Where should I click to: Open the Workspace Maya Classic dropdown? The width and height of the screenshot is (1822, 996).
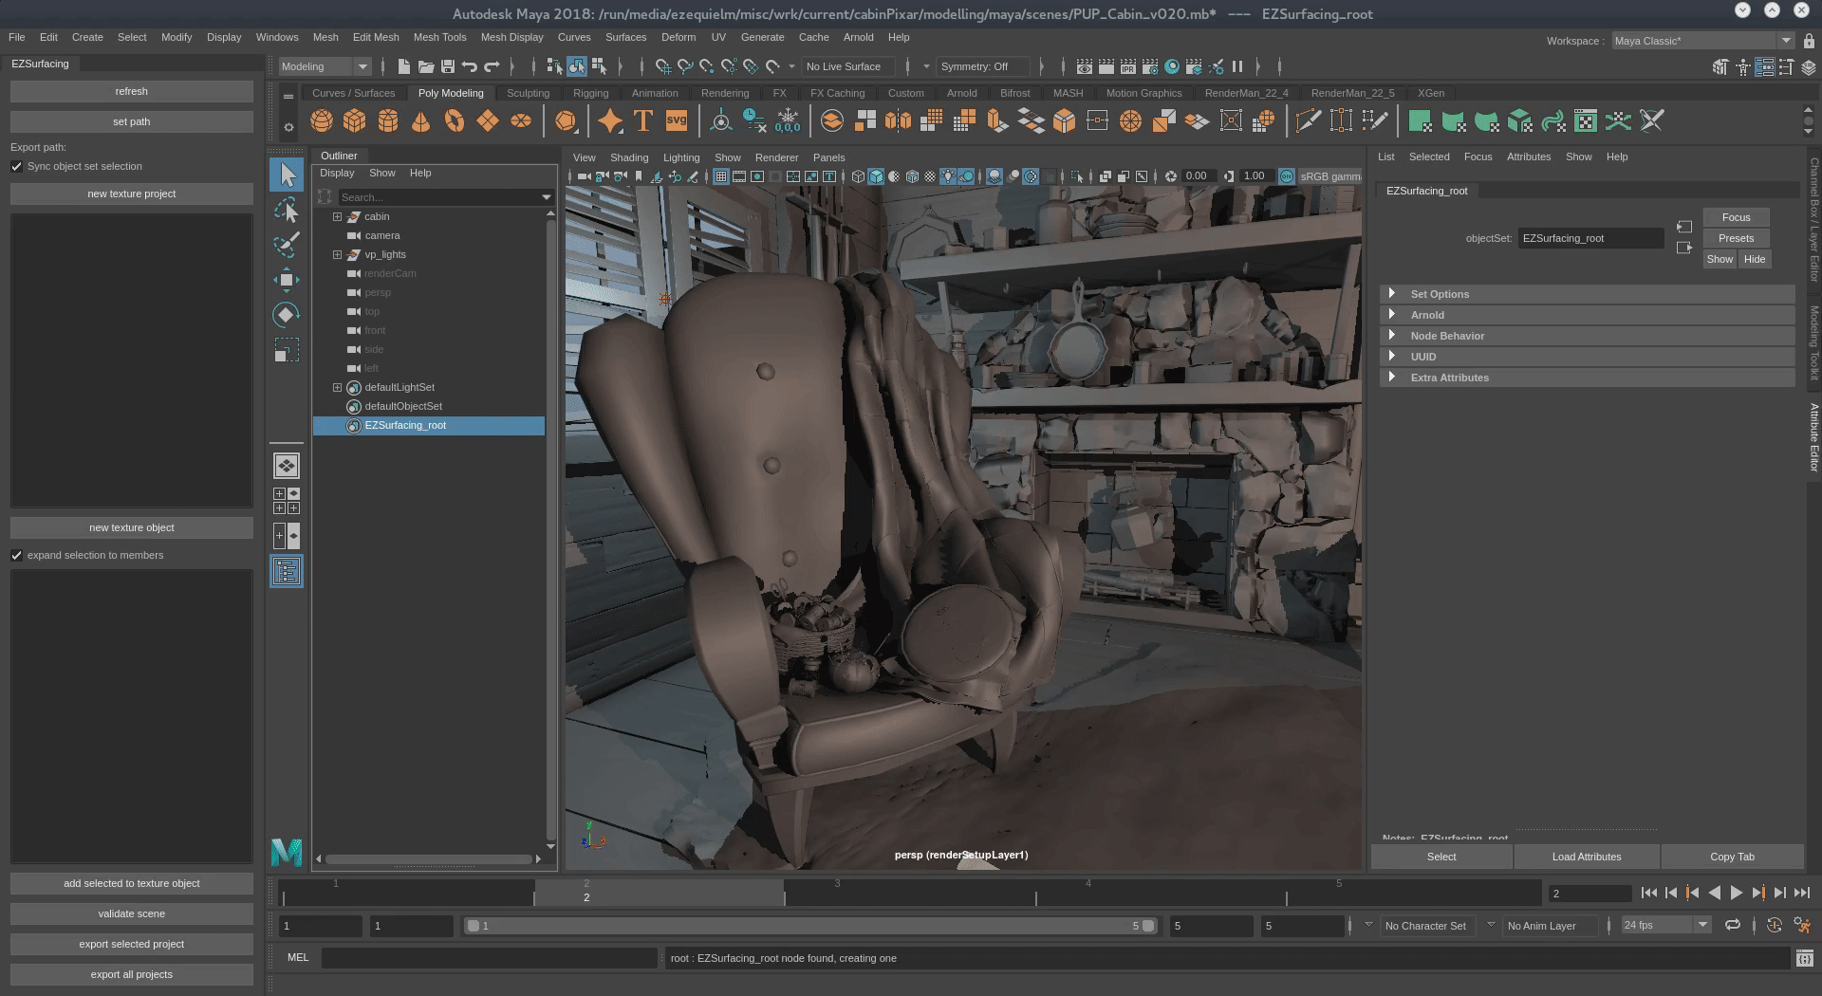tap(1702, 41)
